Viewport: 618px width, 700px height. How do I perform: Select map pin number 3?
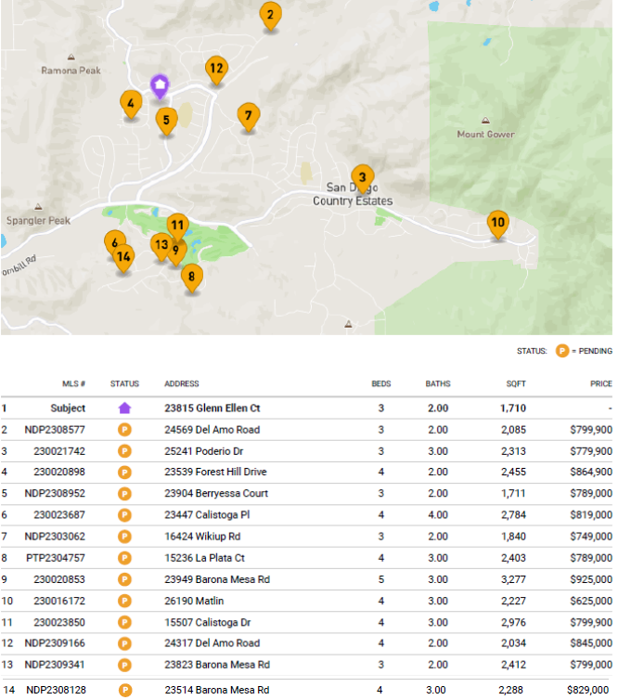click(362, 178)
